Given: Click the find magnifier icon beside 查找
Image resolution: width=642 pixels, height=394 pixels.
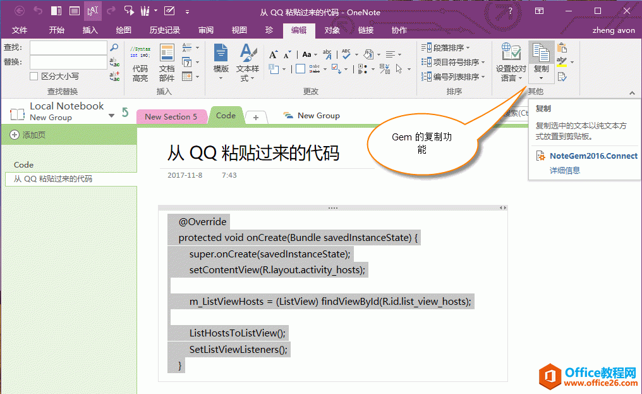Looking at the screenshot, I should pos(114,47).
